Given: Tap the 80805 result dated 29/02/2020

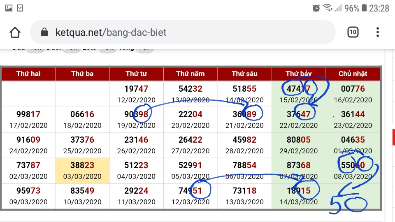Looking at the screenshot, I should pyautogui.click(x=299, y=145).
